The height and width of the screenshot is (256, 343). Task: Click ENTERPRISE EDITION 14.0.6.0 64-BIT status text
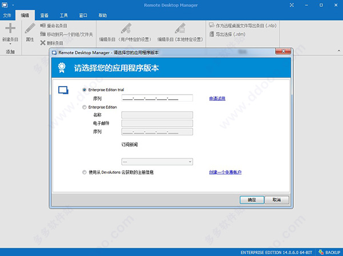[x=276, y=252]
